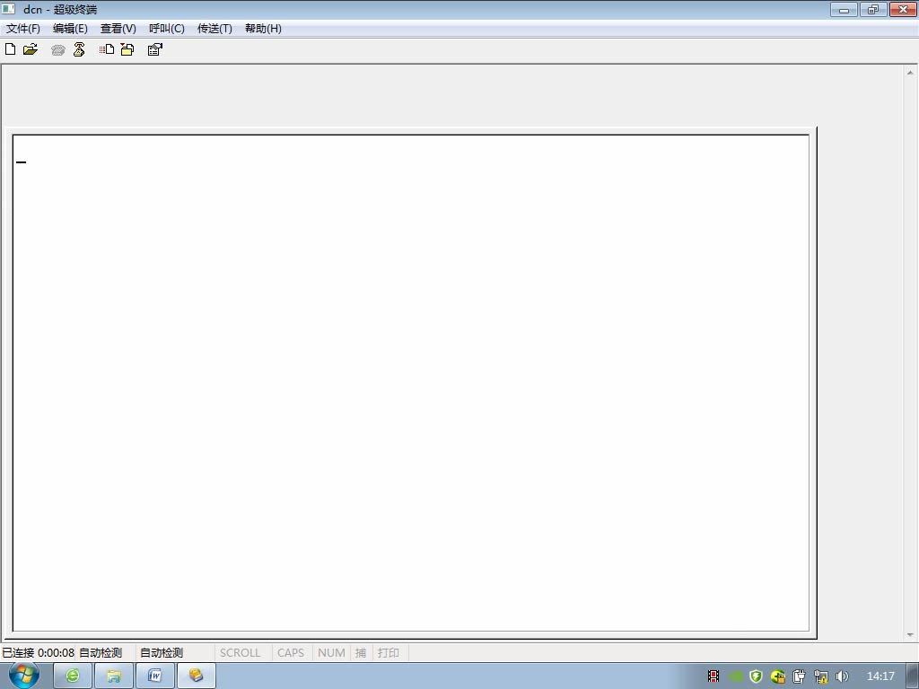
Task: Click the 14:17 taskbar clock
Action: coord(880,676)
